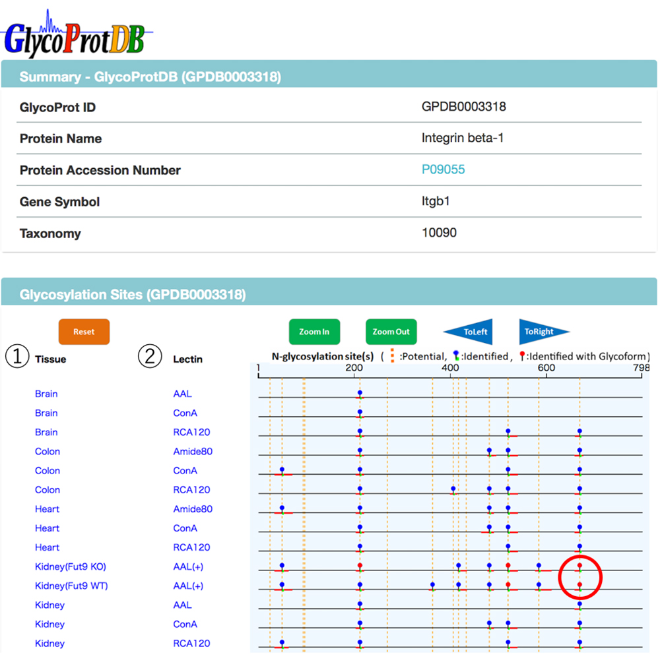Select the ConA lectin link in the Kidney row
The width and height of the screenshot is (660, 672).
click(185, 625)
